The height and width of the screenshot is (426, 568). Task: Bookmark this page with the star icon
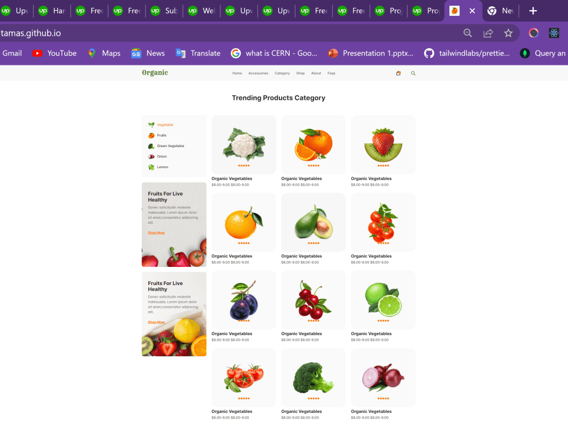pos(508,34)
